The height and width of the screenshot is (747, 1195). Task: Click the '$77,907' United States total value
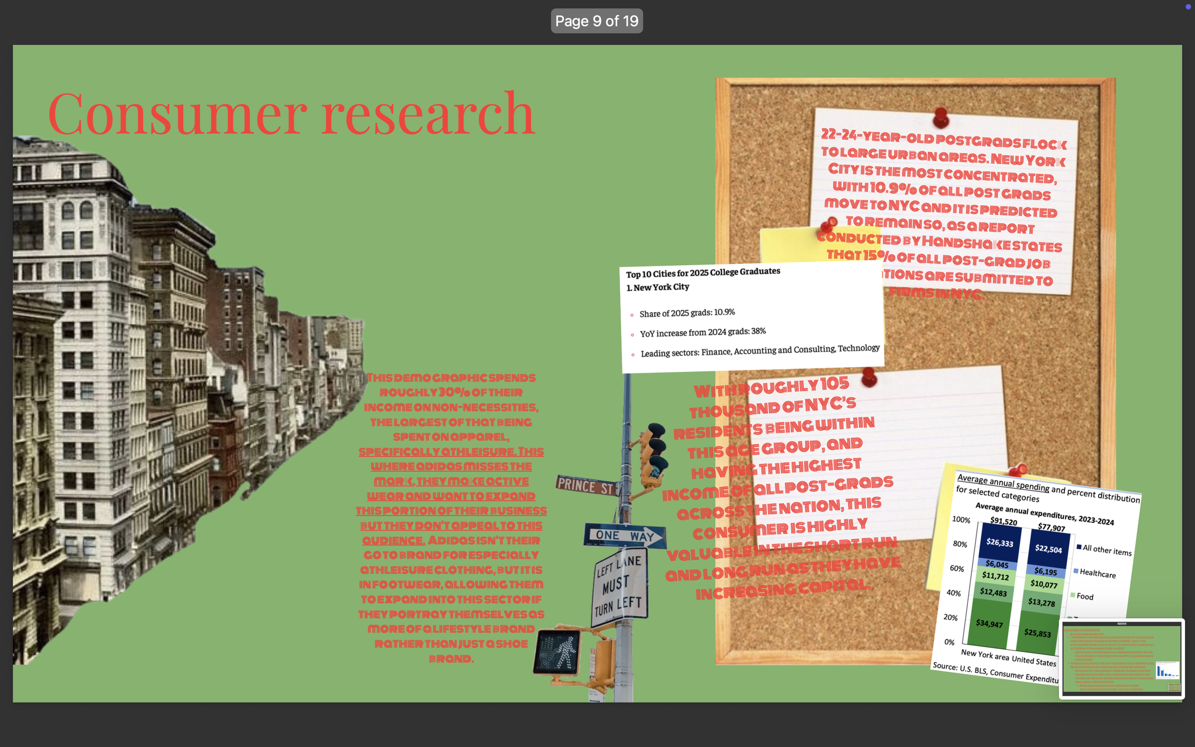coord(1051,527)
